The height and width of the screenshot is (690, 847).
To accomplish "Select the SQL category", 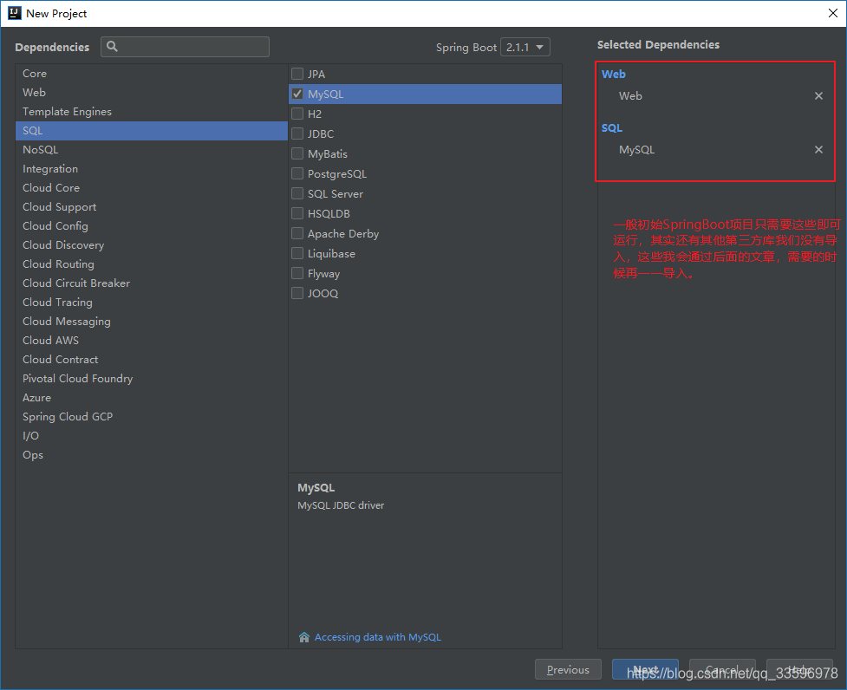I will [151, 131].
